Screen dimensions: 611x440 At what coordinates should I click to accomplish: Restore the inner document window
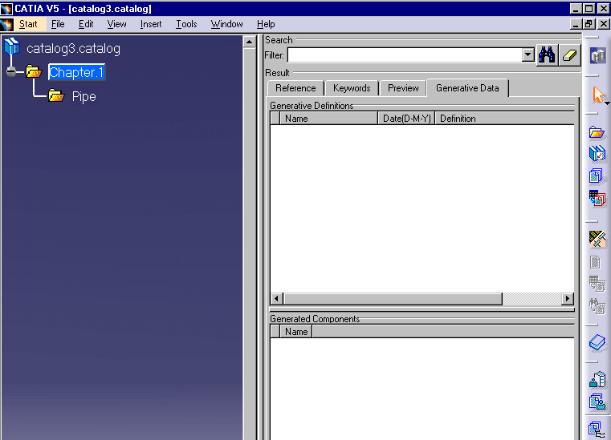pos(589,24)
